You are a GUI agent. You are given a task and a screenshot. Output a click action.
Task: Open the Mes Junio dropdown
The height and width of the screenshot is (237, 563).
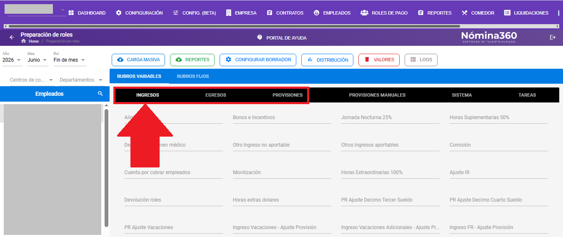tap(38, 60)
